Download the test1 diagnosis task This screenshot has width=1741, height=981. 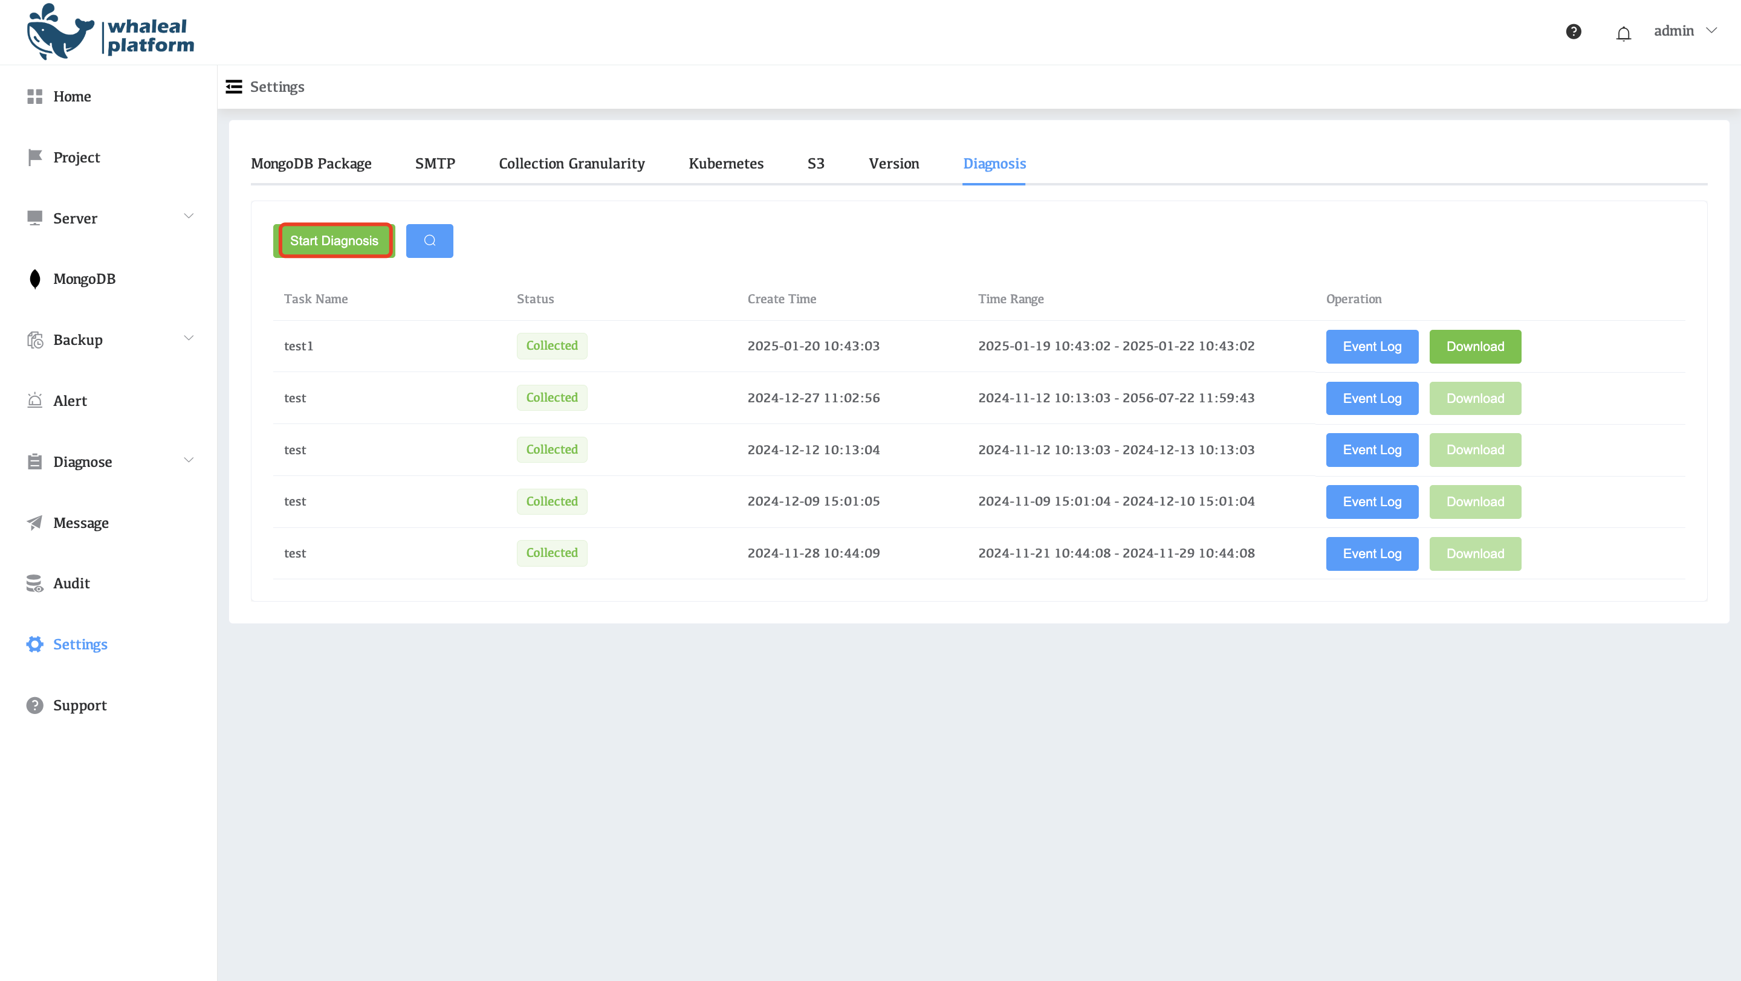(x=1475, y=346)
